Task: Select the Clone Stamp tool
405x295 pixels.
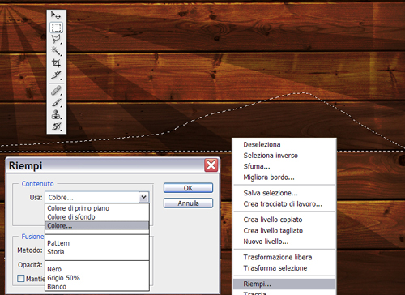Action: coord(56,114)
